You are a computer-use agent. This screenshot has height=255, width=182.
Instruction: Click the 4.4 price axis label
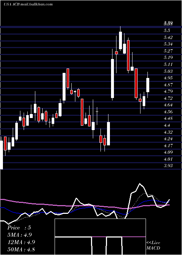pos(167,125)
